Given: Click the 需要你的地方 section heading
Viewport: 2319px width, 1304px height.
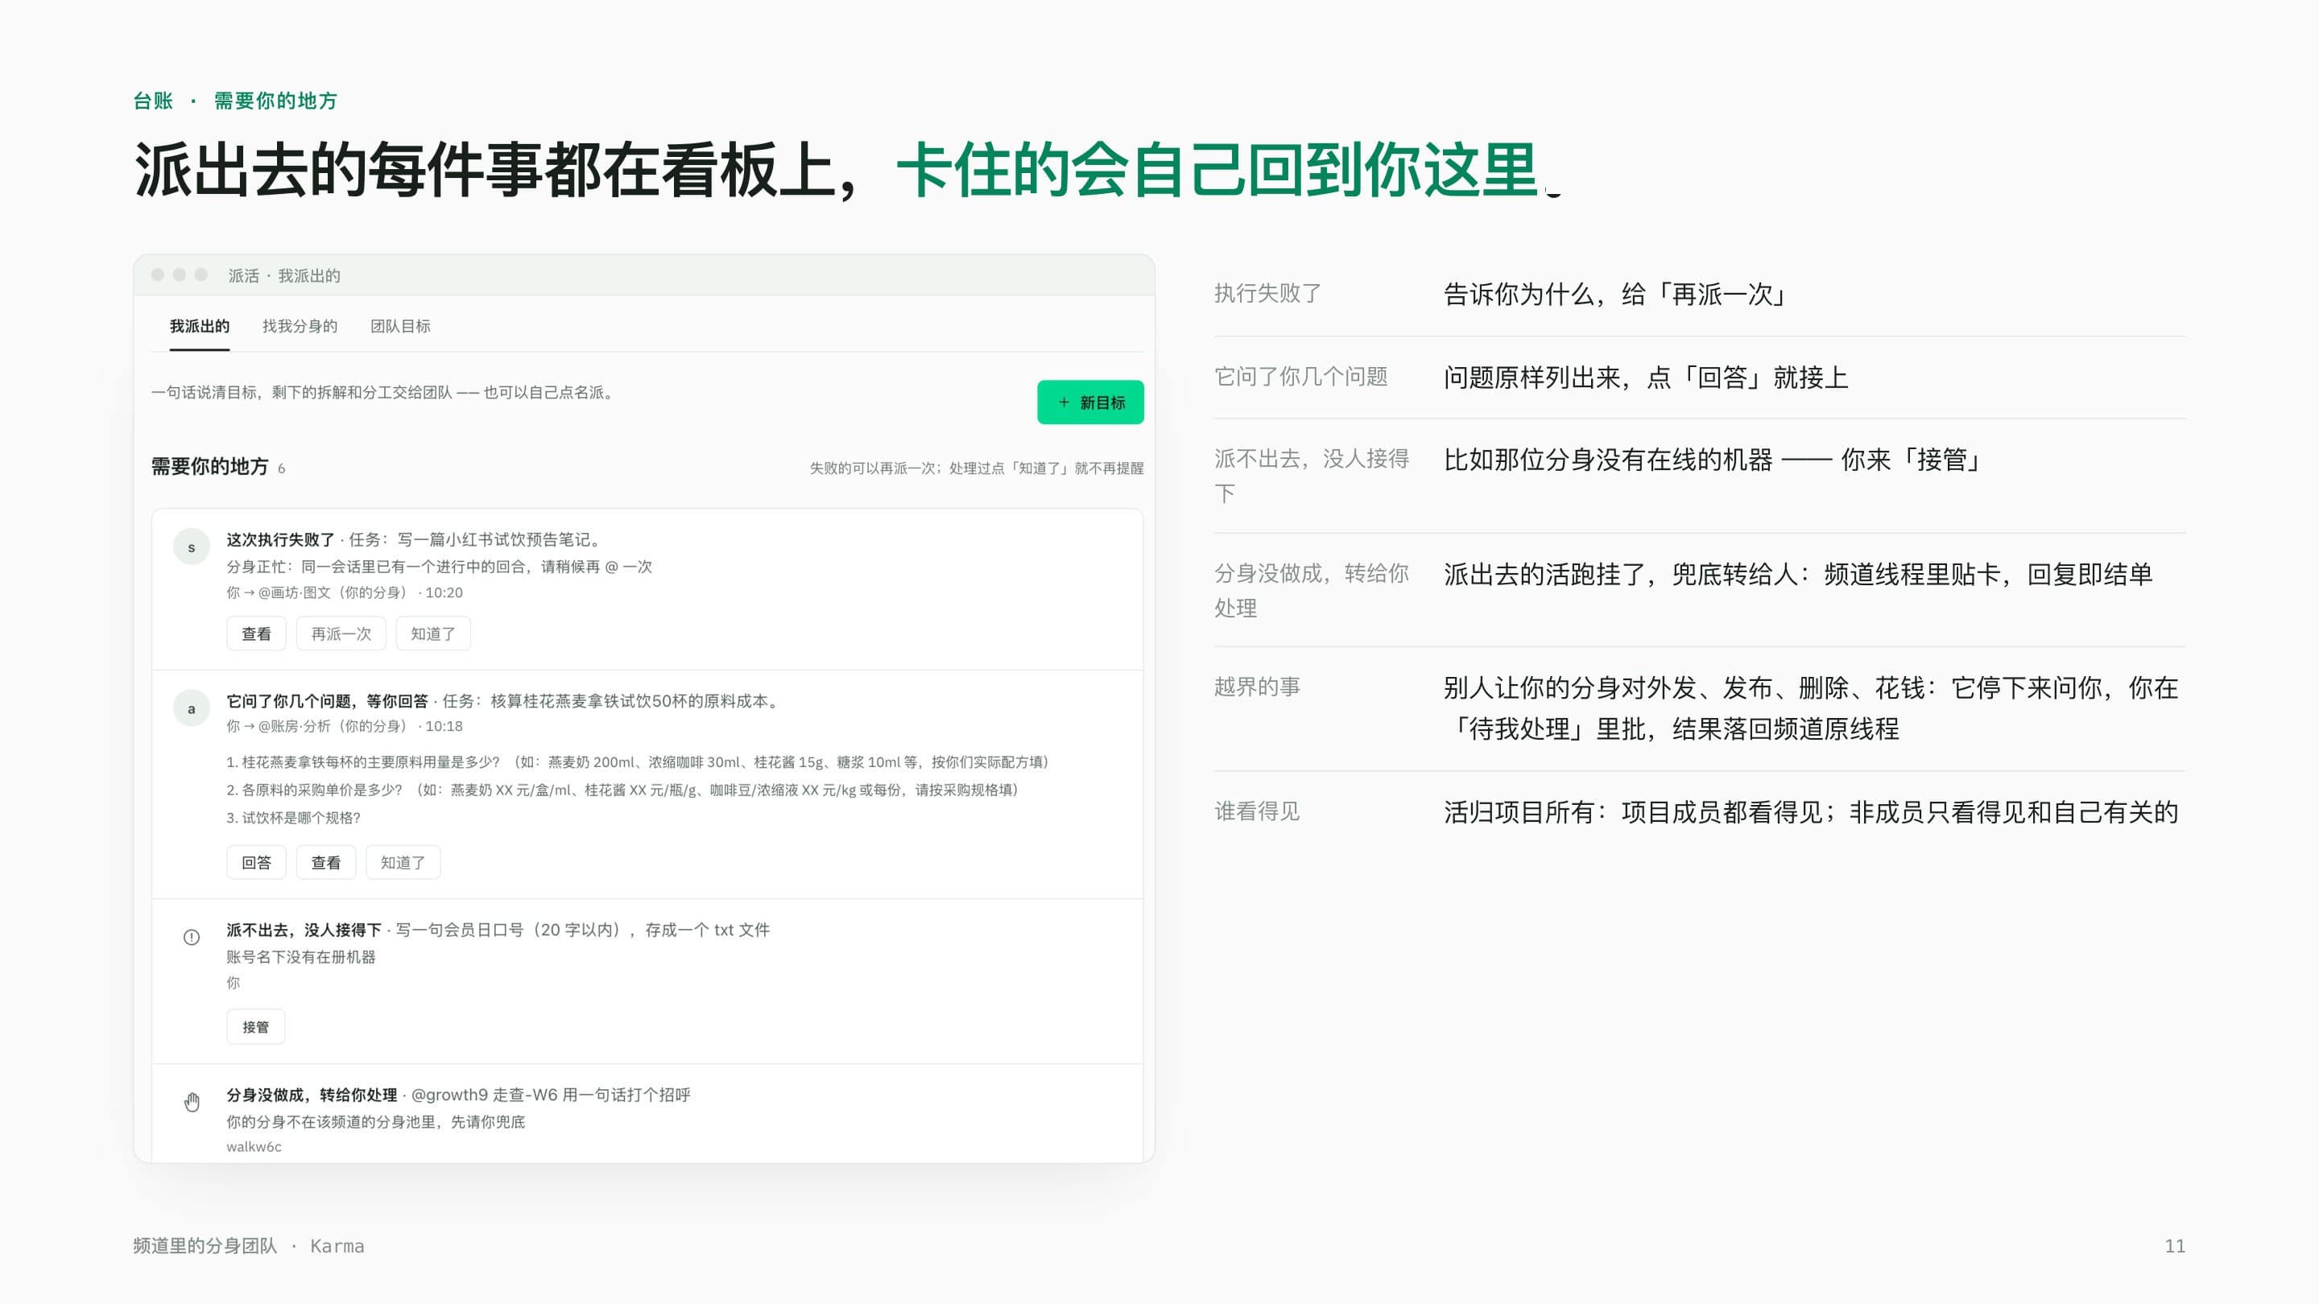Looking at the screenshot, I should (209, 466).
